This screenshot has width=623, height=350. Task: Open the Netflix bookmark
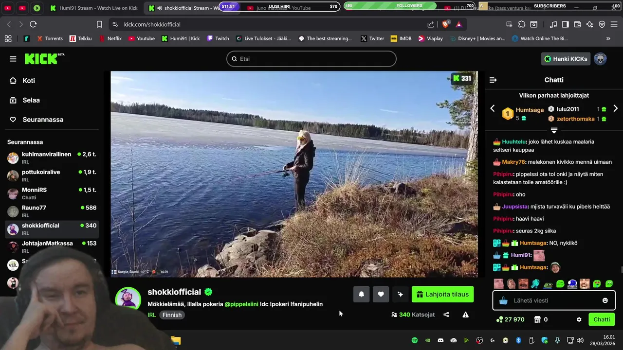[x=110, y=38]
